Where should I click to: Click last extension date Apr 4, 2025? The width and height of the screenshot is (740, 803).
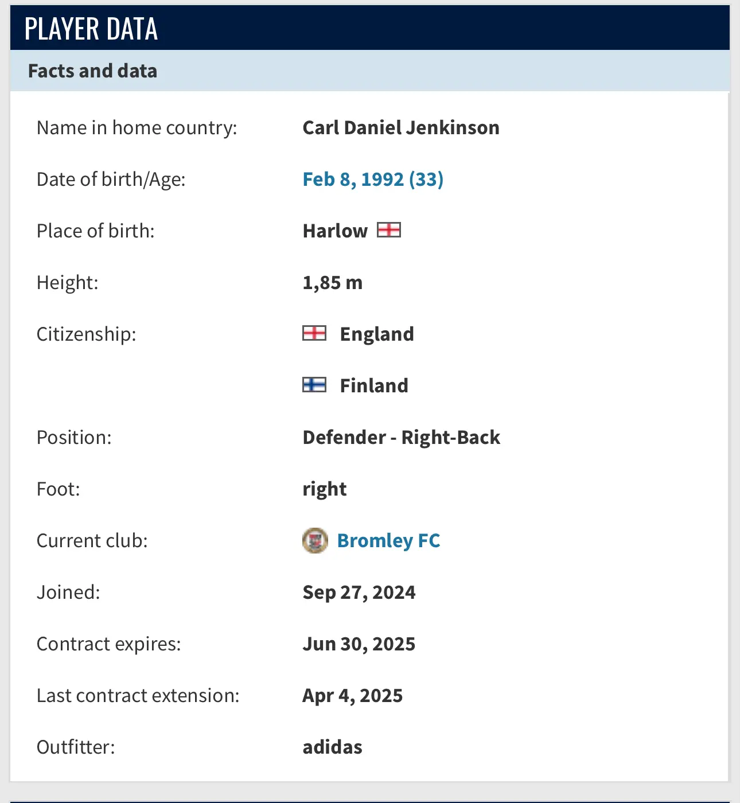tap(353, 696)
